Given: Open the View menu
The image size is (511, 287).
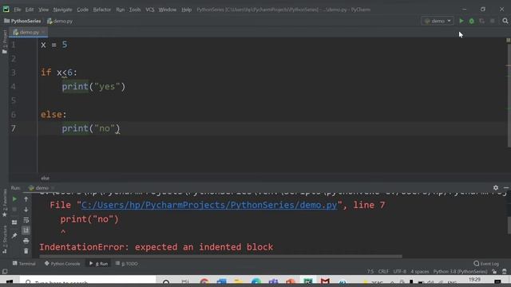Looking at the screenshot, I should [43, 10].
